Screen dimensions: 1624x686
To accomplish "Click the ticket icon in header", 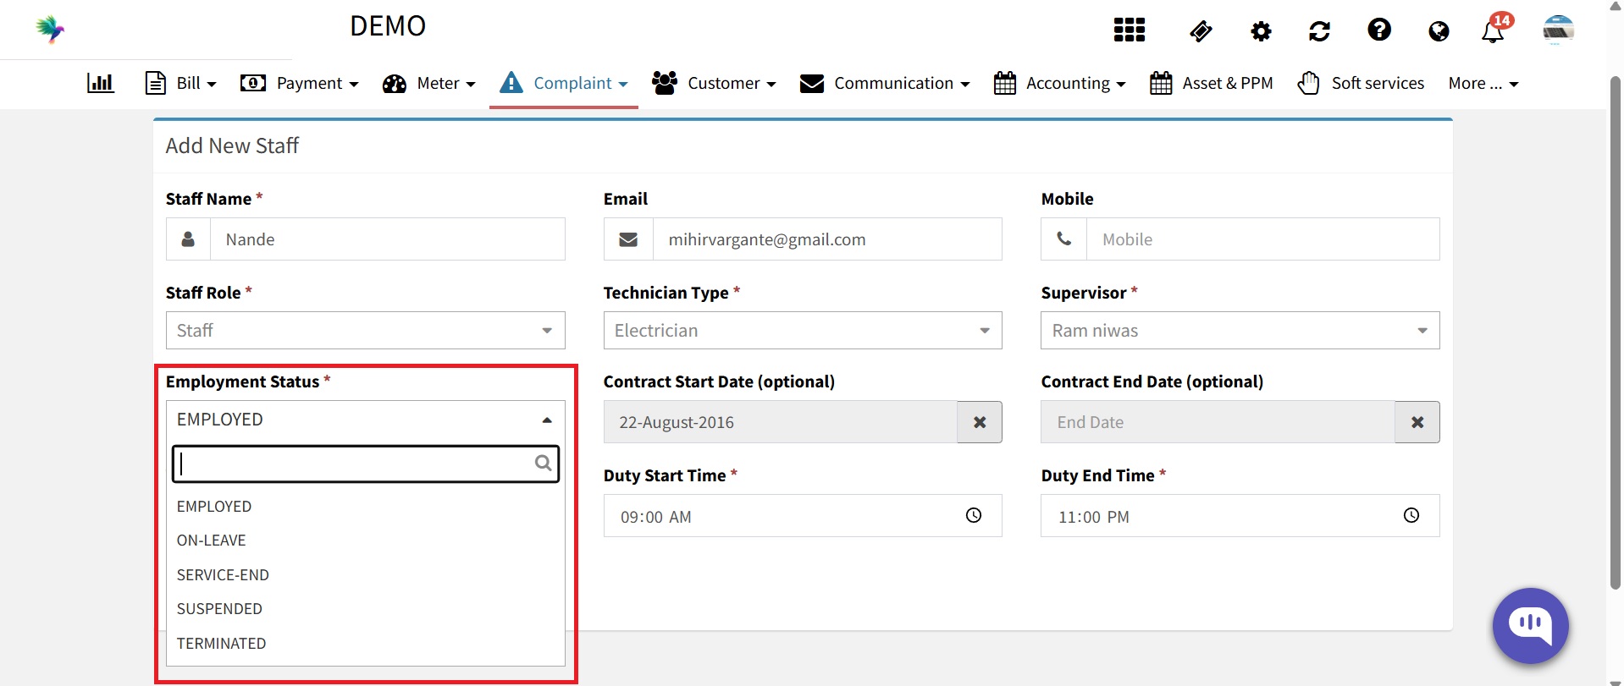I will [x=1201, y=31].
